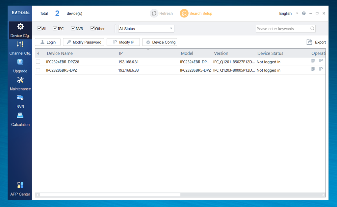
Task: Expand the All Status dropdown
Action: (x=146, y=29)
